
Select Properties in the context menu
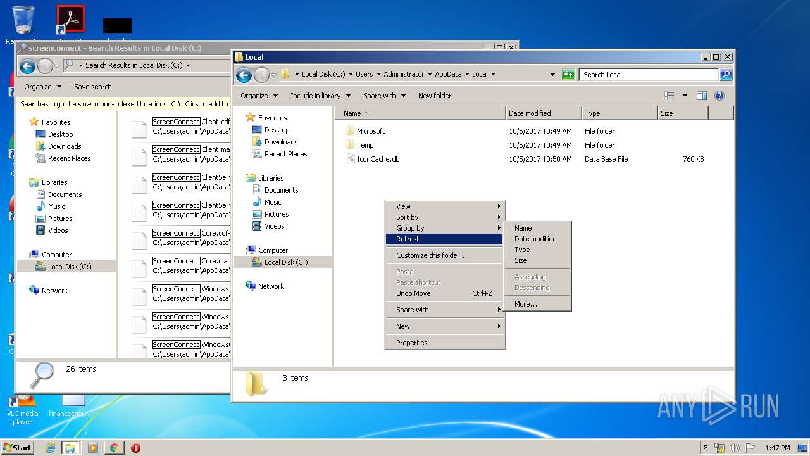(x=444, y=343)
